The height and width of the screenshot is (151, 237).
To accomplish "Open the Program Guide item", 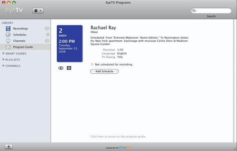I will (x=23, y=47).
